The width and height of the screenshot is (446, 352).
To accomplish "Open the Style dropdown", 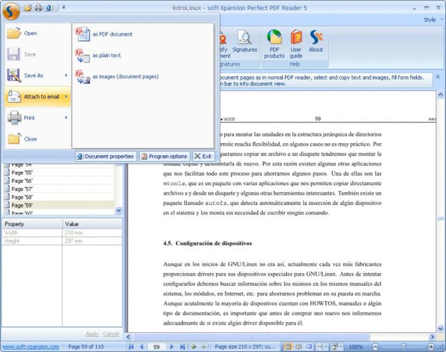I will coord(433,20).
